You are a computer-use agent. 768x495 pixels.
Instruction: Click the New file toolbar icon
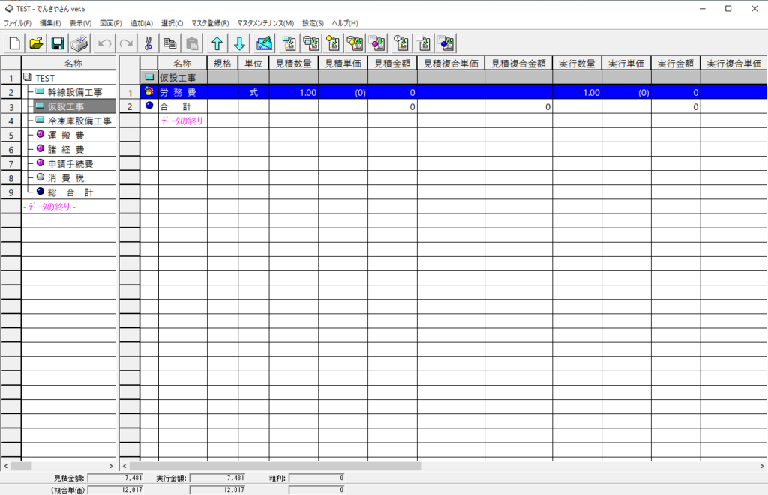pyautogui.click(x=14, y=43)
